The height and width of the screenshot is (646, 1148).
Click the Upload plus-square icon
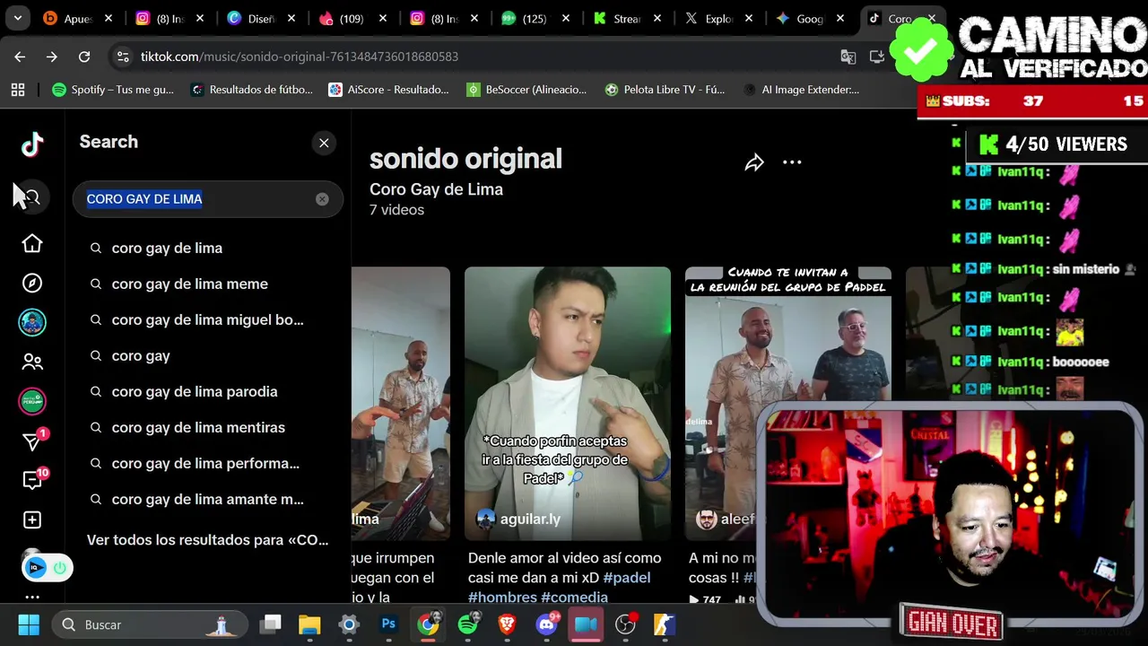pos(32,519)
